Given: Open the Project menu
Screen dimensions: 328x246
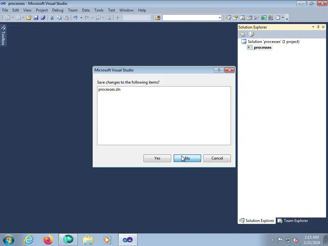Looking at the screenshot, I should coord(42,10).
